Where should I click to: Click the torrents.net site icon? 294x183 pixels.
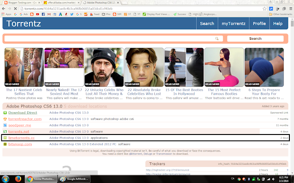tap(5, 131)
